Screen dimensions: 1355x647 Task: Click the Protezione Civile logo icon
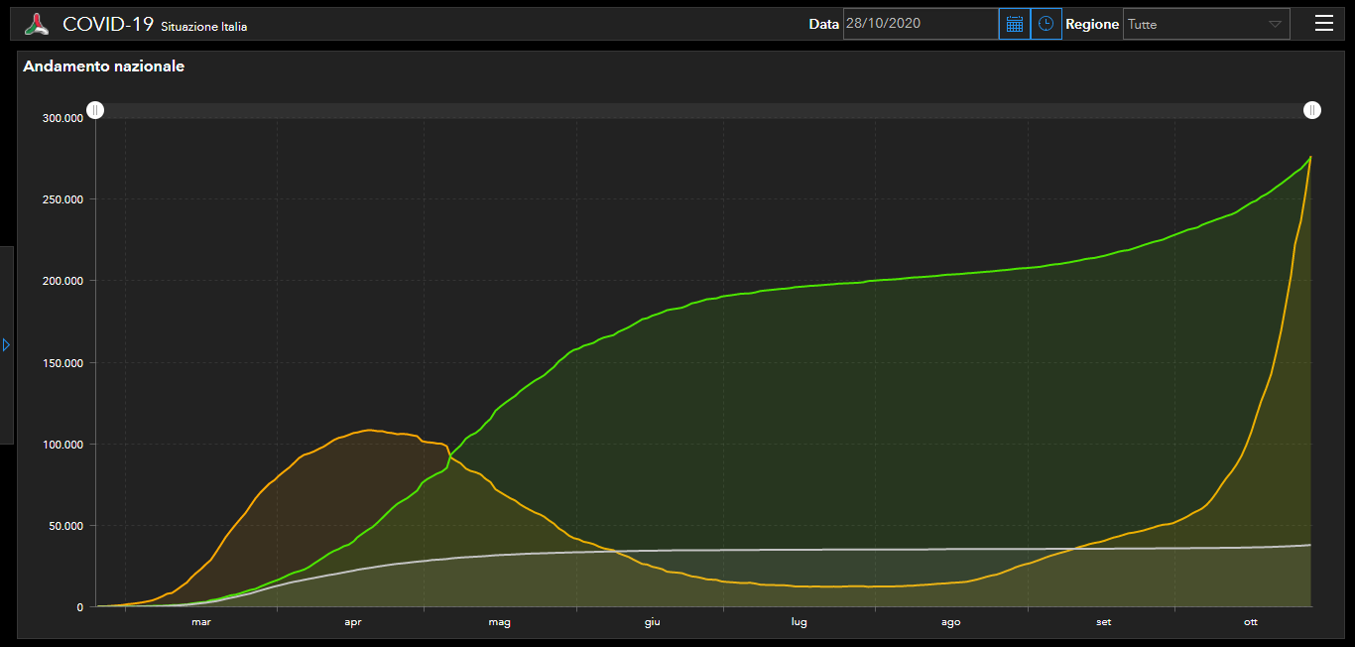(37, 24)
